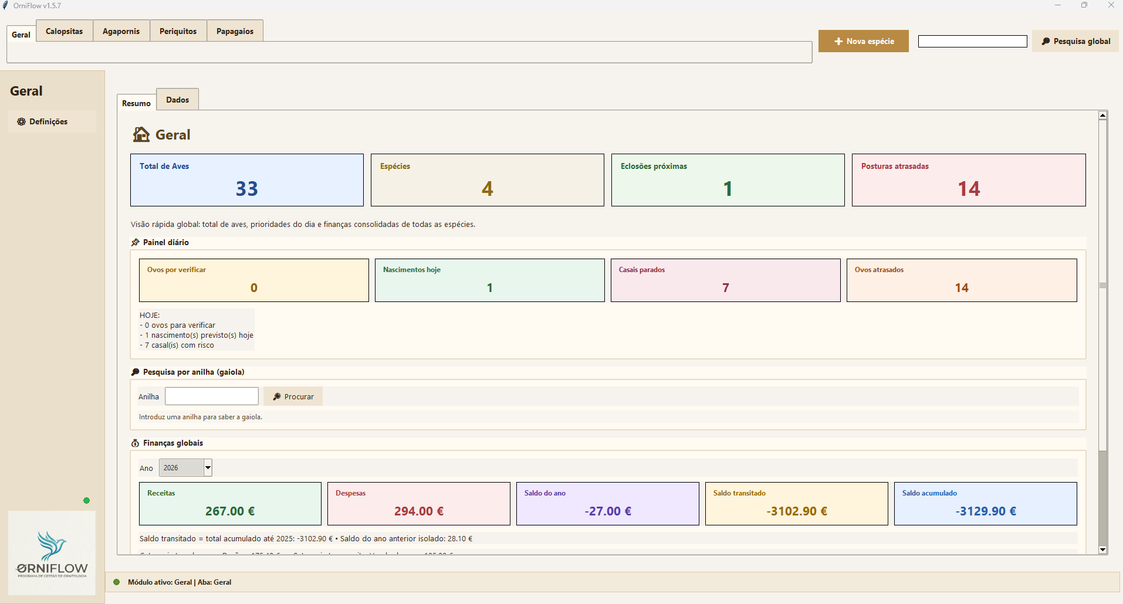Open the Agapornis species tab
1123x604 pixels.
pyautogui.click(x=121, y=31)
